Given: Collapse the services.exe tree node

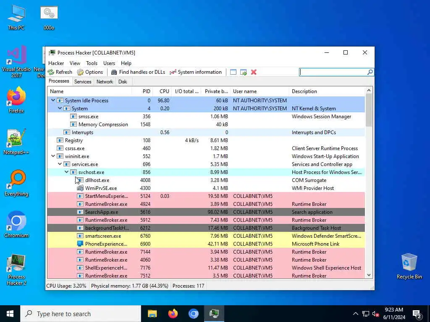Looking at the screenshot, I should (x=60, y=164).
